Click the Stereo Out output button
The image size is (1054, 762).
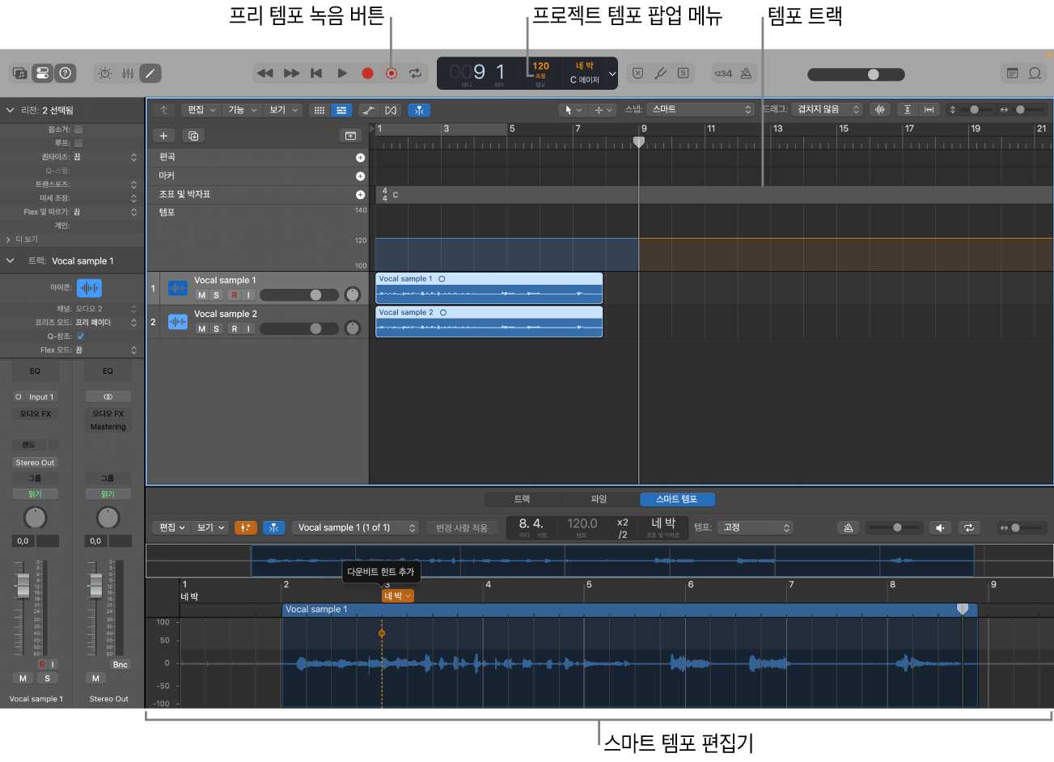(35, 463)
